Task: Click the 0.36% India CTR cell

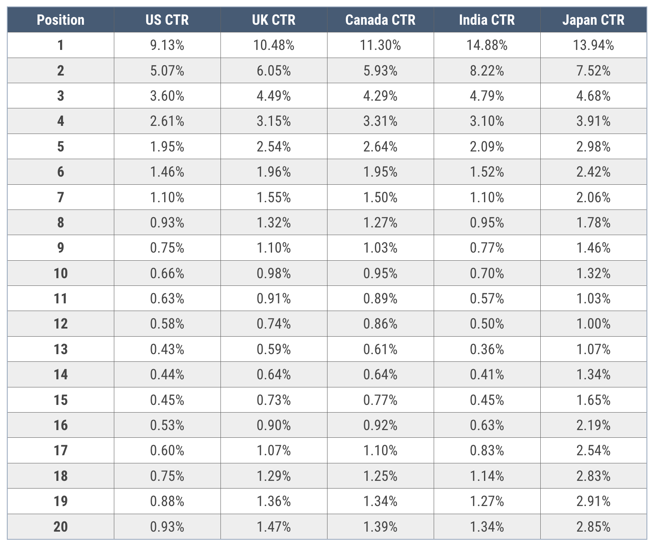Action: (x=487, y=349)
